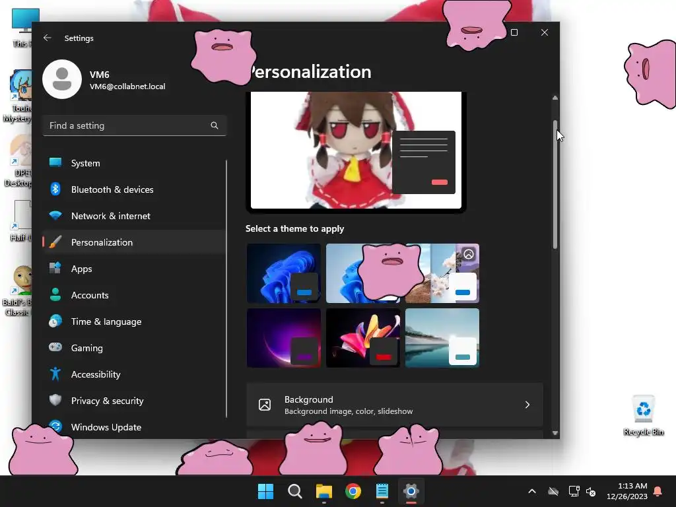
Task: Click the taskbar clock showing 1:13 AM
Action: point(627,491)
